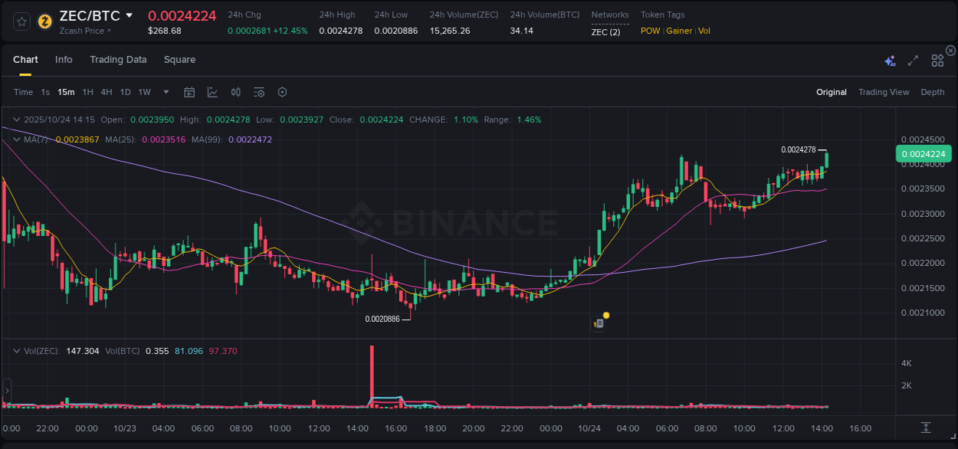Open candlestick display settings icon
Screen dimensions: 958x449
coord(235,92)
